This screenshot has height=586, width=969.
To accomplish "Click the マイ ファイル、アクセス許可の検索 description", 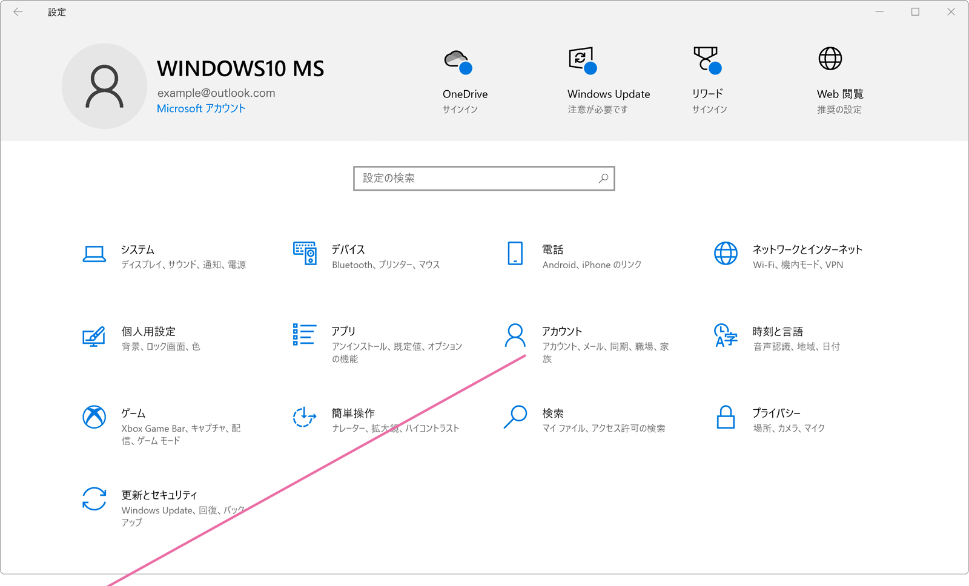I will tap(604, 428).
